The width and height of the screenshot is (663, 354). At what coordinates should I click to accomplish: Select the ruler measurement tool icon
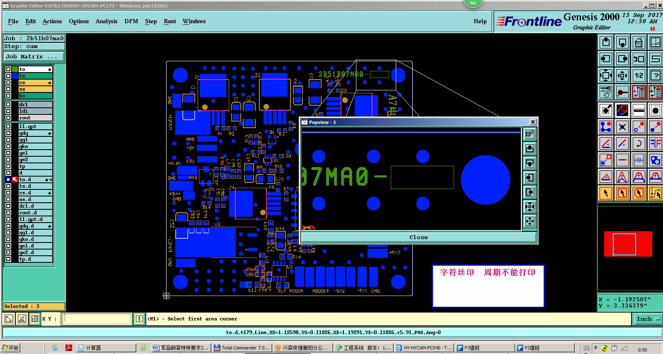pyautogui.click(x=639, y=110)
